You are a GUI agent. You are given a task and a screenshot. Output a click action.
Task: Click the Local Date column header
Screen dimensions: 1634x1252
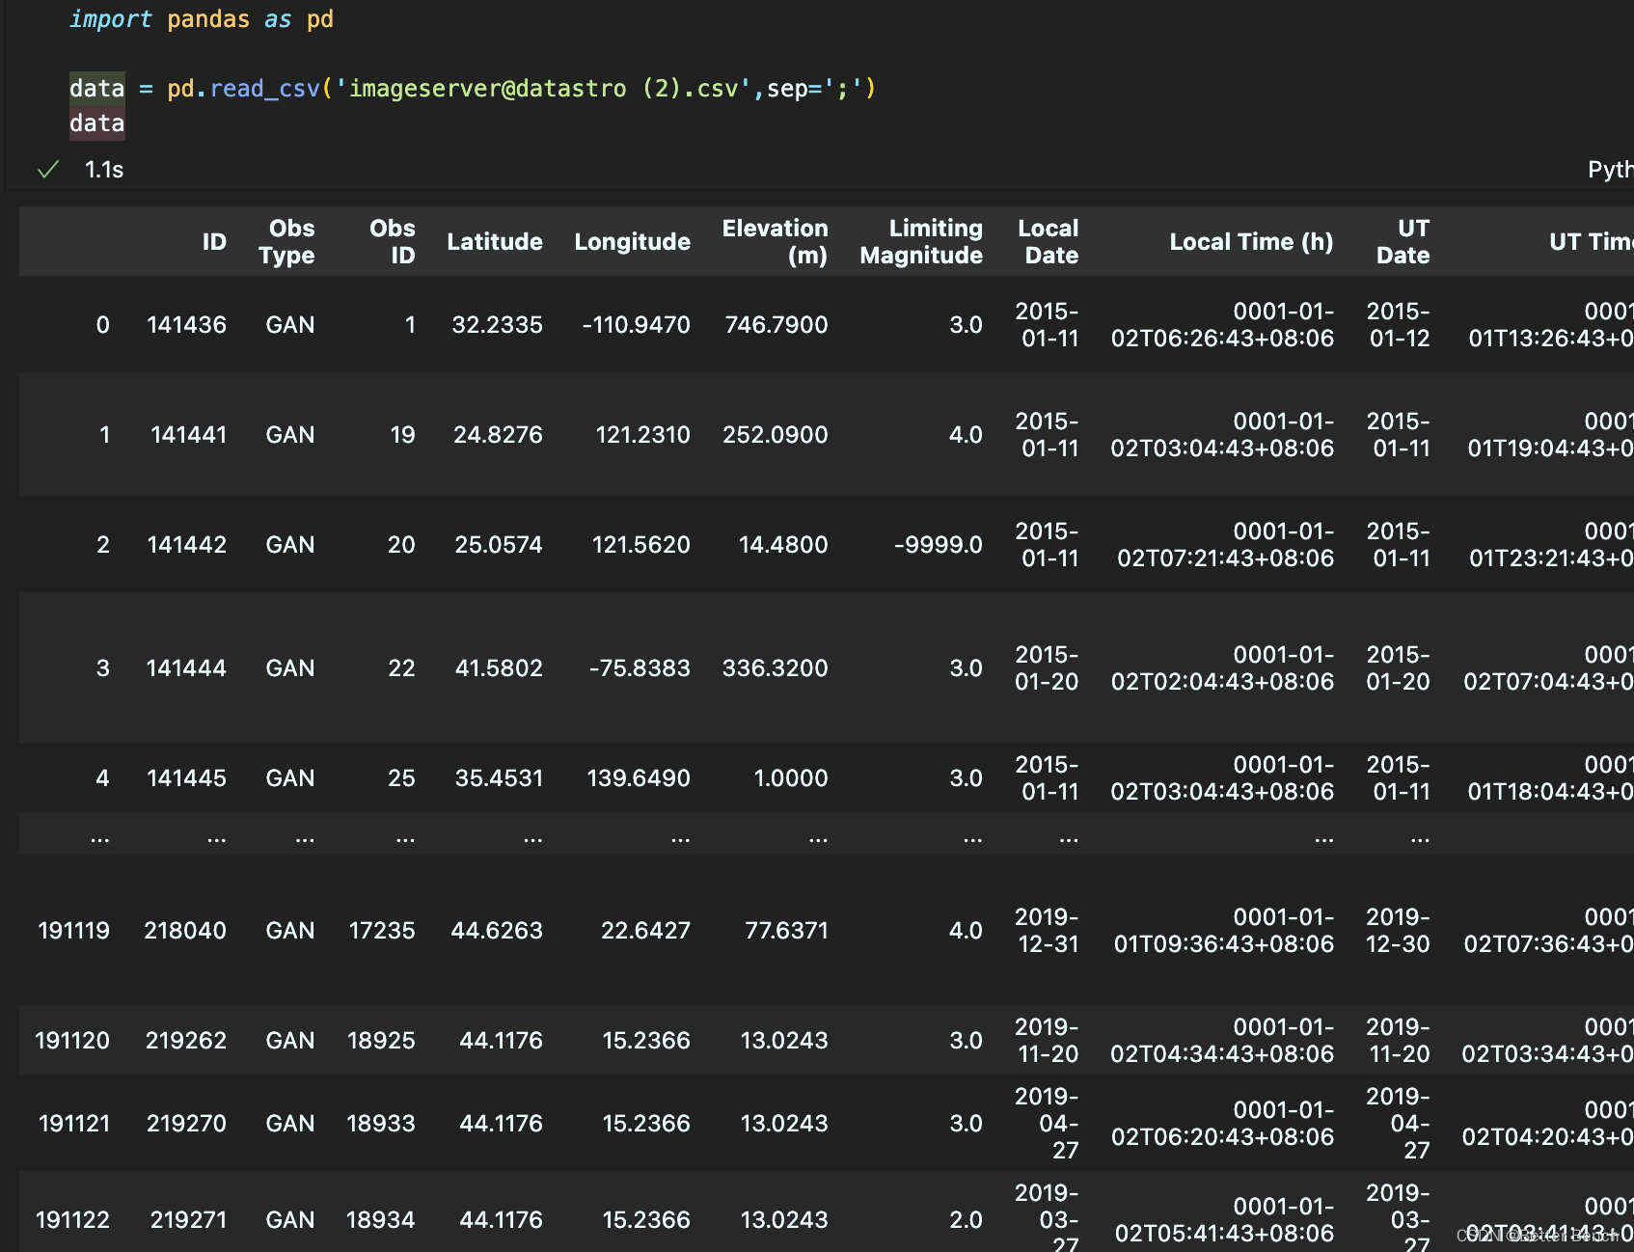click(1048, 242)
